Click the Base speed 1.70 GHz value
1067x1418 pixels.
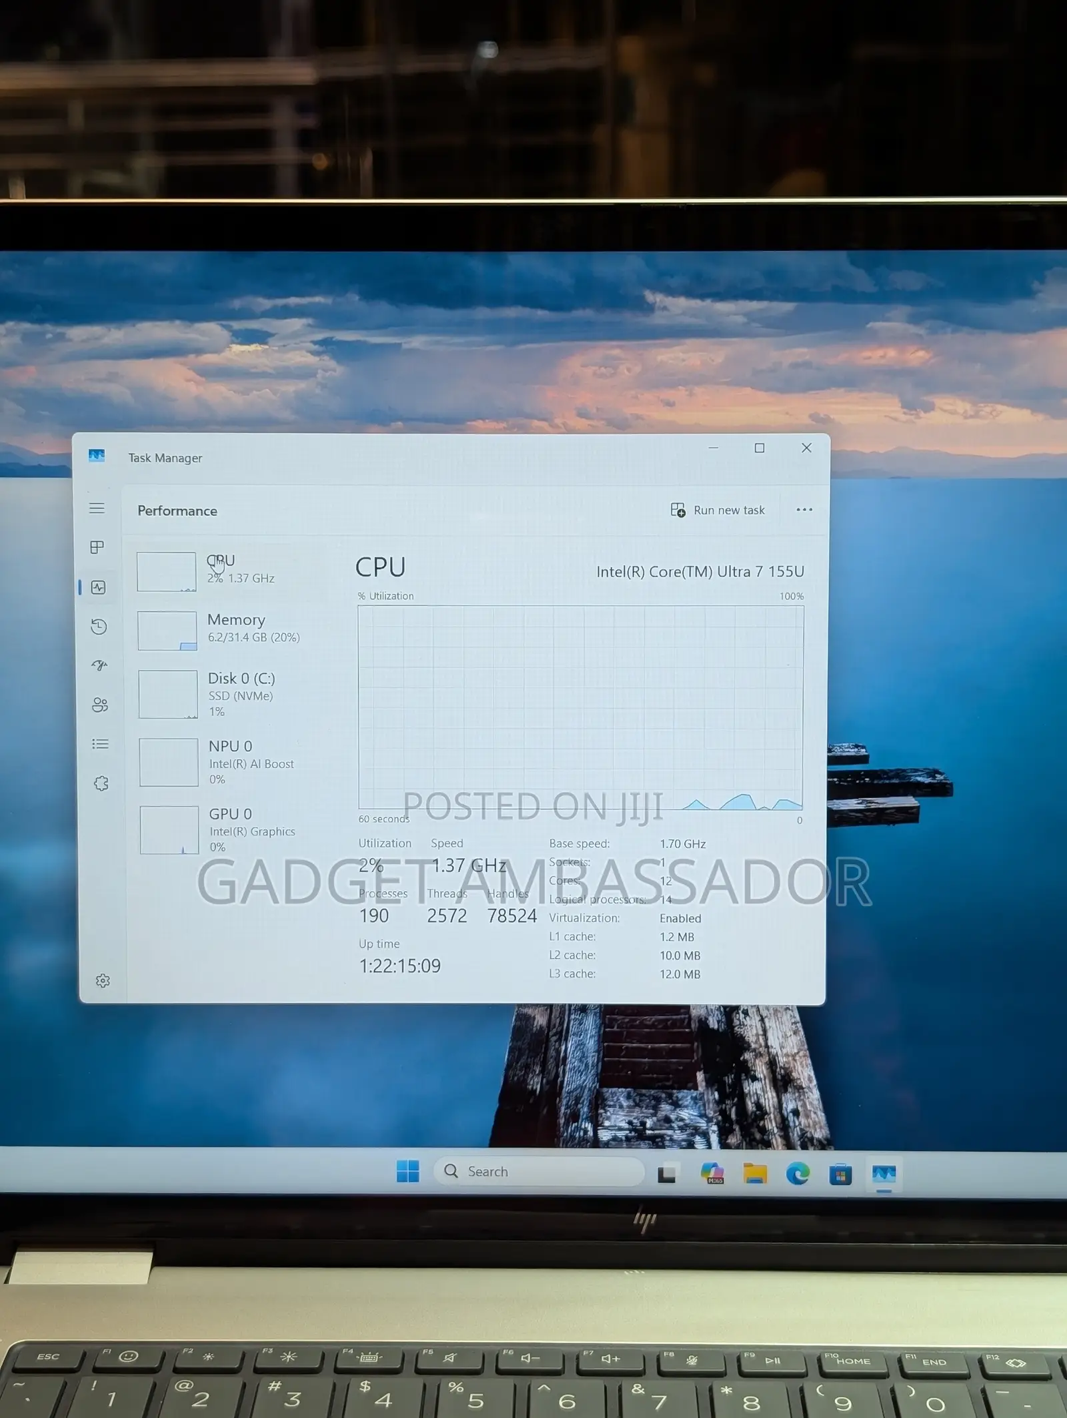point(683,844)
